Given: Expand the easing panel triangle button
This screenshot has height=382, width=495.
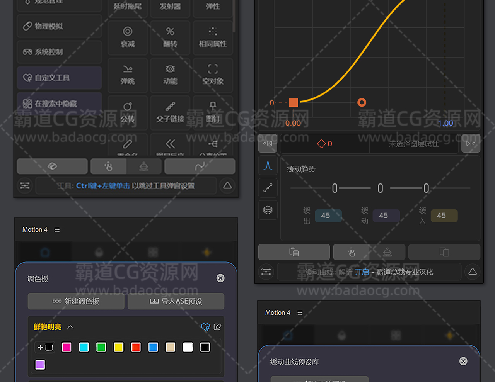Looking at the screenshot, I should [x=472, y=272].
